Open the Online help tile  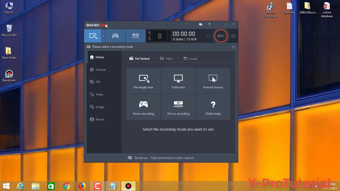213,107
